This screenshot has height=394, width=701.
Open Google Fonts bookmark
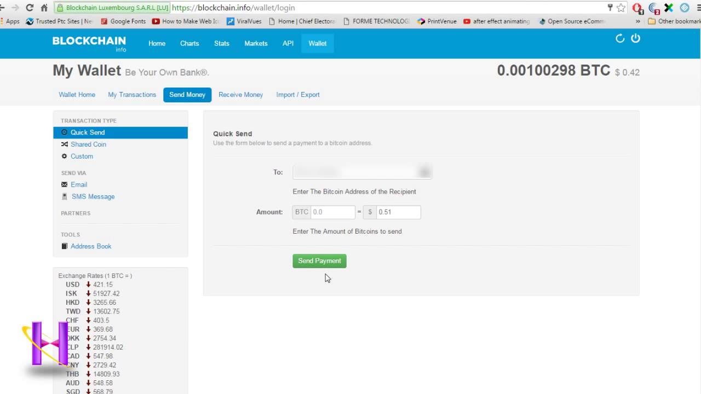(123, 21)
